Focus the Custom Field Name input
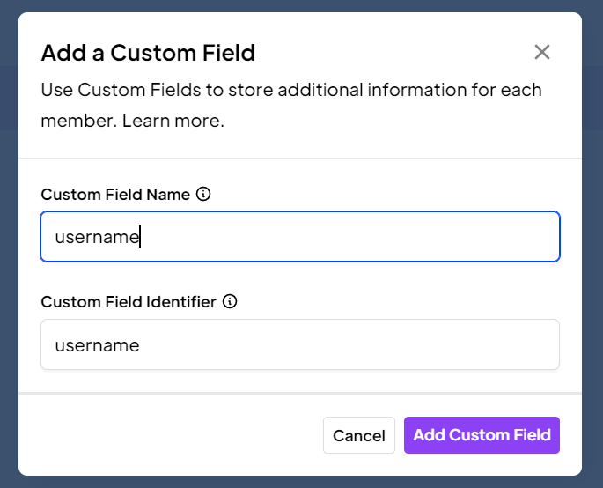 click(299, 237)
